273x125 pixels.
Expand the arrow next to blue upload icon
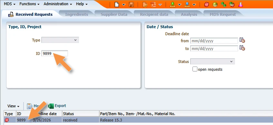[194, 5]
